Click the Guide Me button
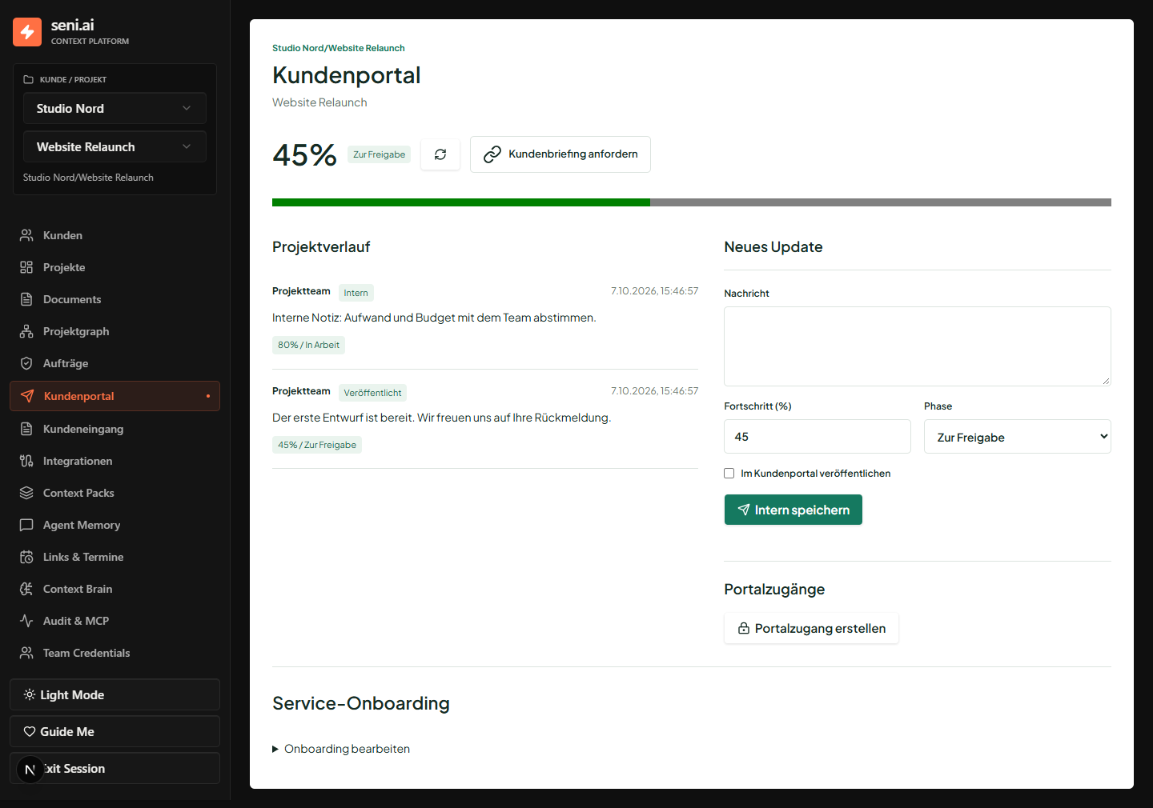The width and height of the screenshot is (1153, 808). (x=114, y=731)
